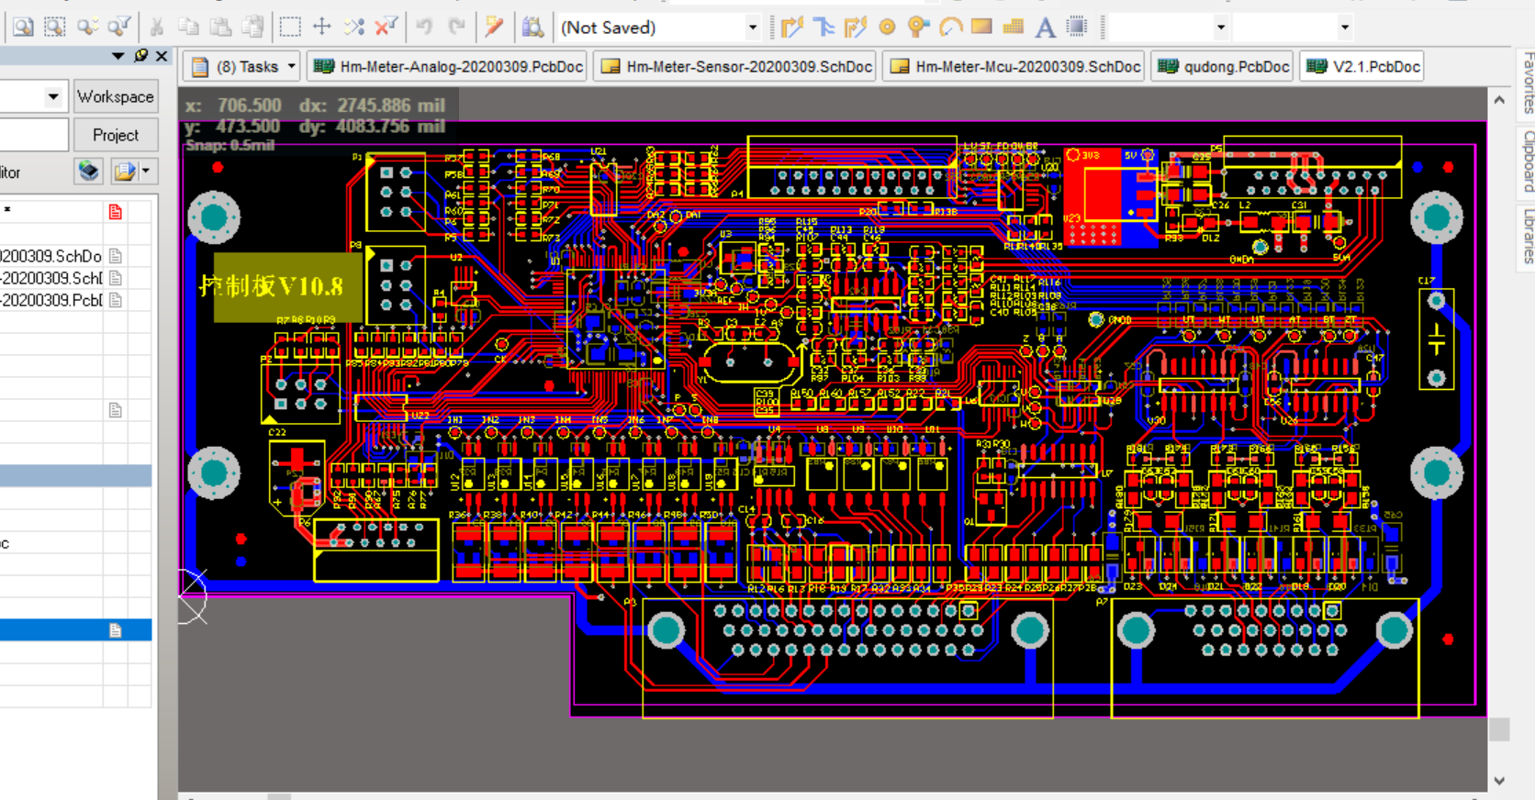Toggle the panel pin icon
The height and width of the screenshot is (800, 1535).
click(140, 56)
